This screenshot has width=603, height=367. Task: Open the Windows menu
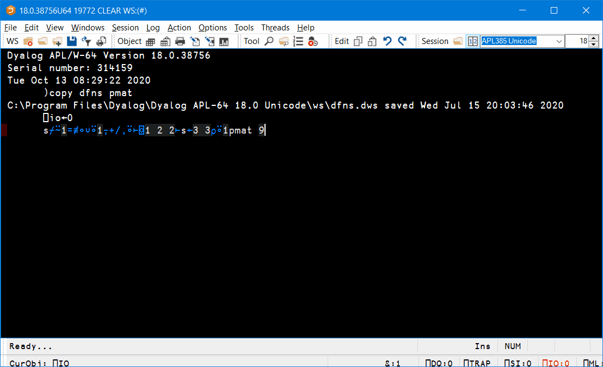click(x=88, y=28)
